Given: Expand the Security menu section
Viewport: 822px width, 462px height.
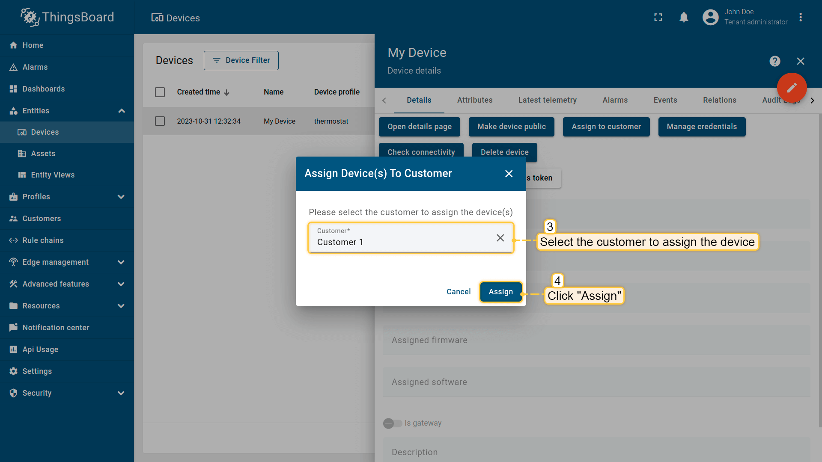Looking at the screenshot, I should [121, 393].
